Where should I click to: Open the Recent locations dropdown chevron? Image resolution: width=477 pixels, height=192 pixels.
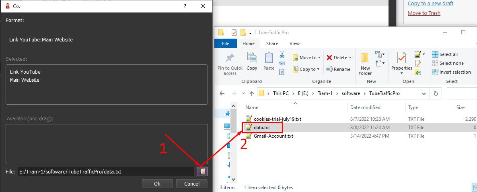(243, 93)
